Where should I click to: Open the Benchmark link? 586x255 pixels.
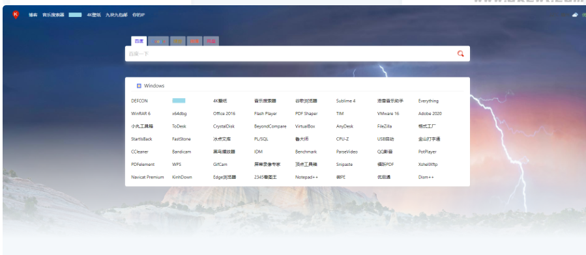306,152
